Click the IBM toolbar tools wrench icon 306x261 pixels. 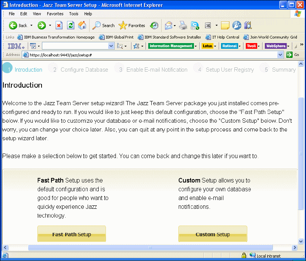(x=136, y=46)
